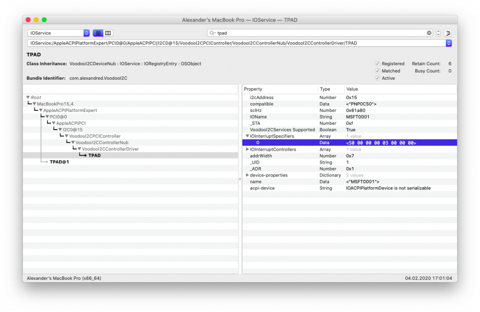Switch to list hierarchy view icon
Image resolution: width=480 pixels, height=312 pixels.
tap(98, 33)
